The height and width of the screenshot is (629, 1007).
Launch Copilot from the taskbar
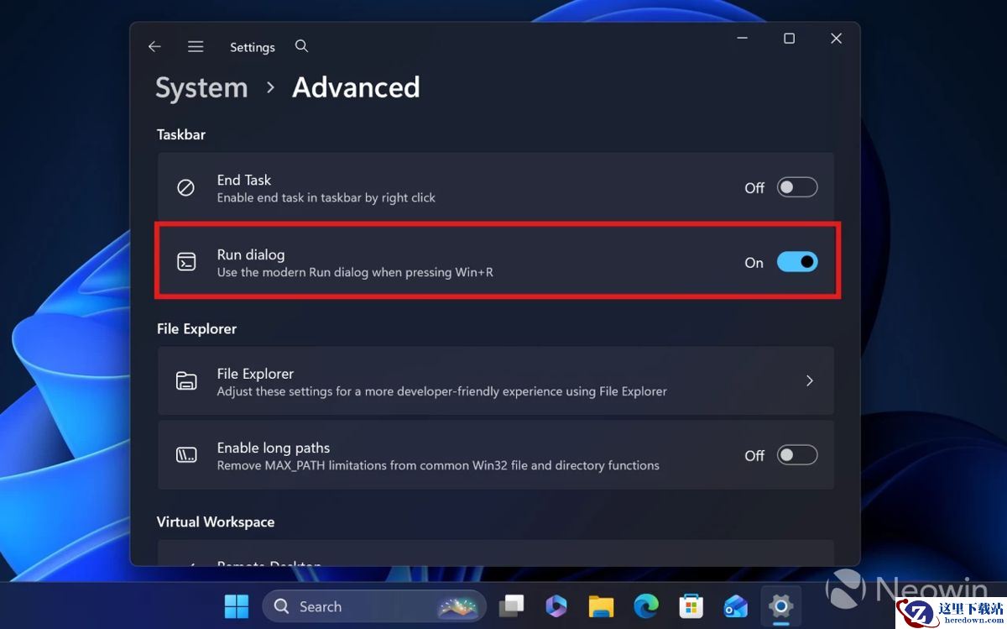coord(556,606)
